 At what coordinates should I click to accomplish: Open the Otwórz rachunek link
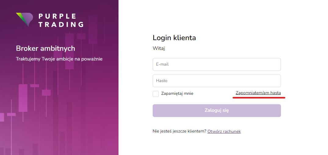tap(224, 131)
